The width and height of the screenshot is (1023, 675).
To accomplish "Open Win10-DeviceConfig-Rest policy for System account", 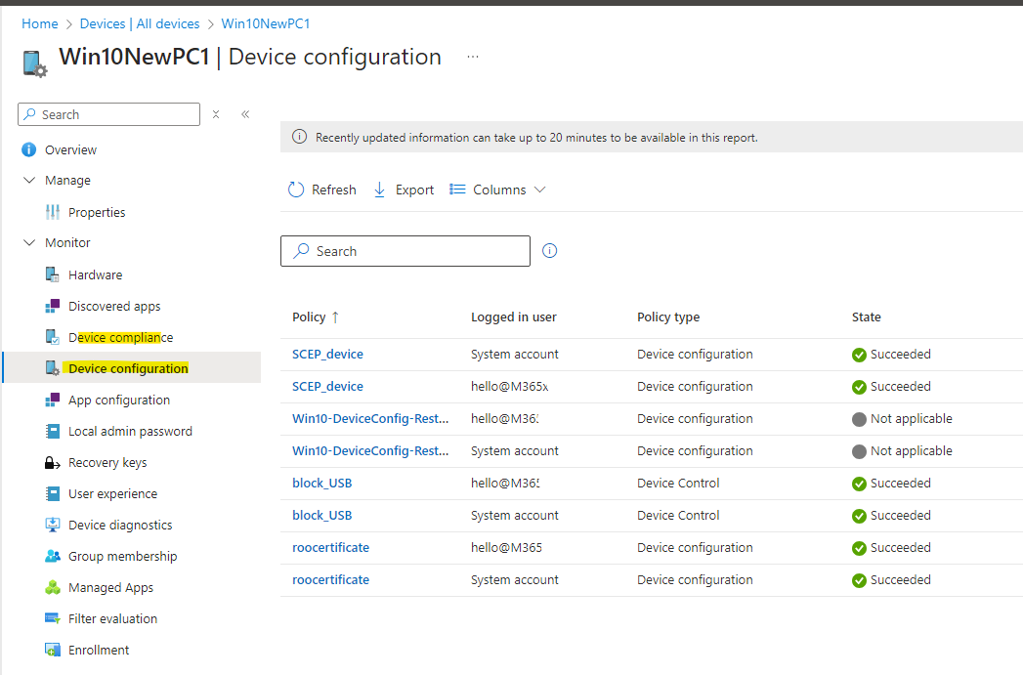I will point(370,451).
